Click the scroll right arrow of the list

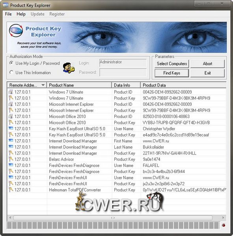223,218
